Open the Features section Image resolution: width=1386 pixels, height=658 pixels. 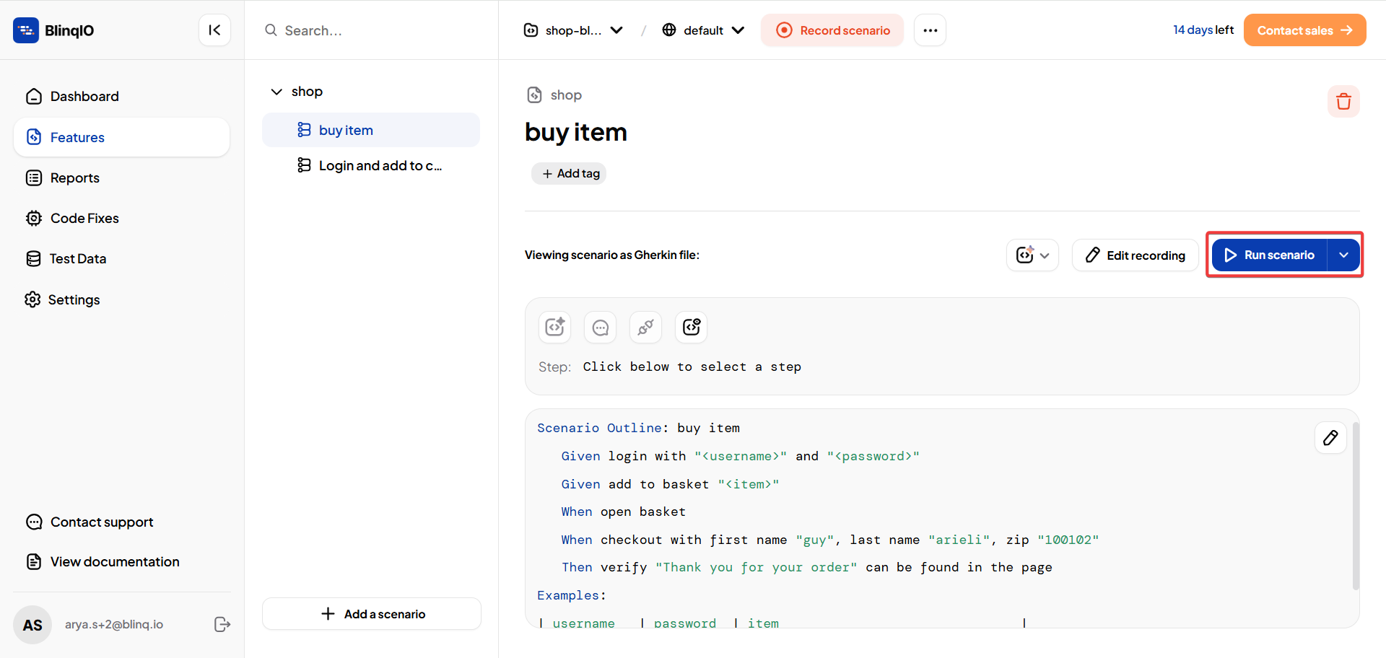pos(121,137)
